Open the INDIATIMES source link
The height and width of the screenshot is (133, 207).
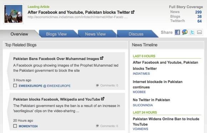pos(141,74)
